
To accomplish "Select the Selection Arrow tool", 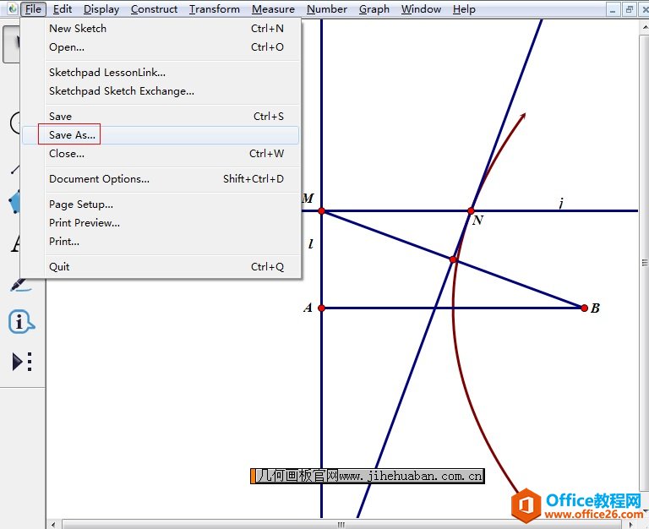I will tap(12, 44).
